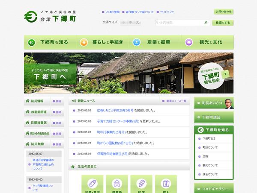Open 詳細 next to 町からのお知らせ
Viewport: 257px width, 193px height.
click(57, 134)
